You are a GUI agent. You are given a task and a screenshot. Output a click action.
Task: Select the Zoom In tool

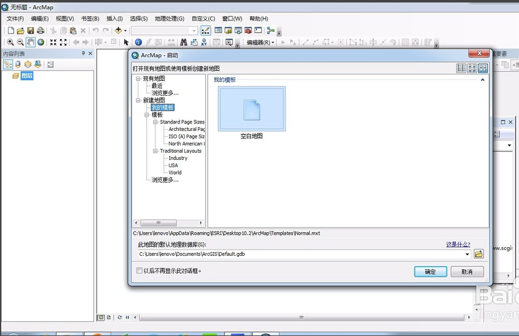pos(11,42)
